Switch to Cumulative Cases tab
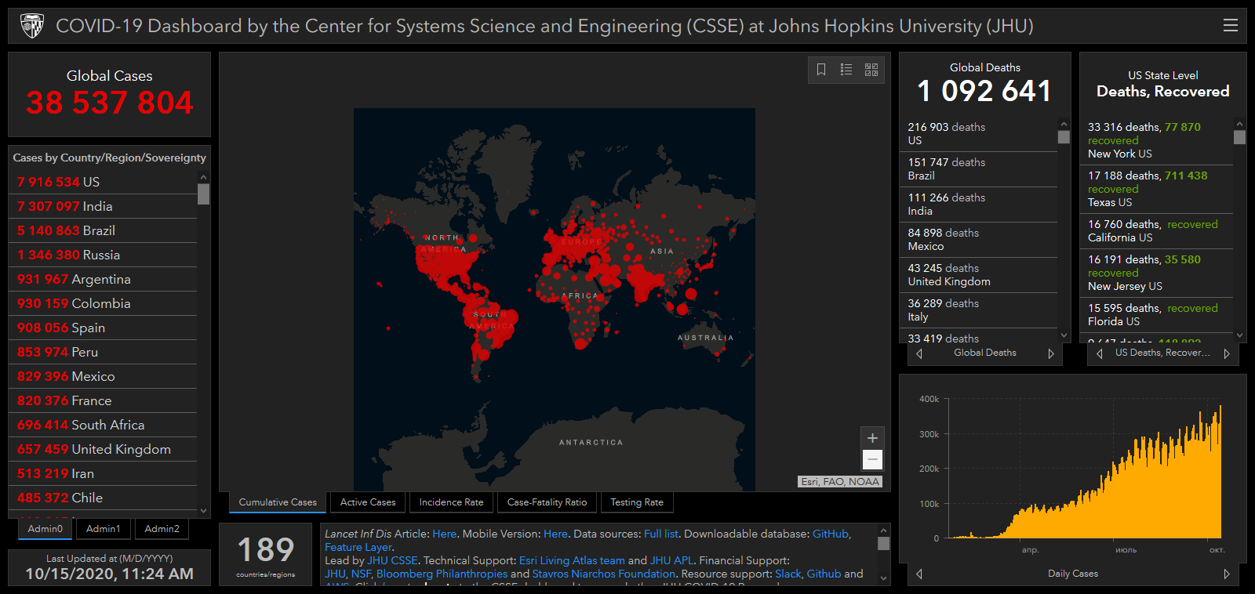Viewport: 1255px width, 594px height. [278, 502]
